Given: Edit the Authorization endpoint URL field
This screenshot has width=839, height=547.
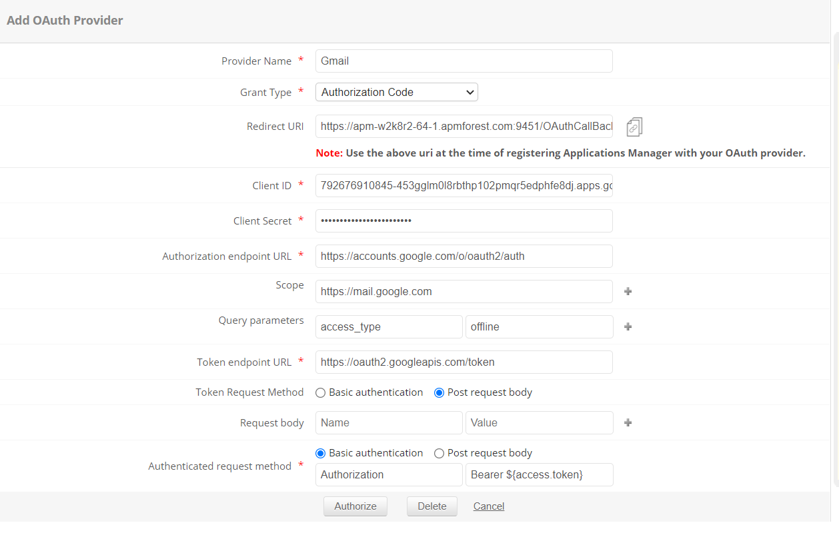Looking at the screenshot, I should coord(464,256).
